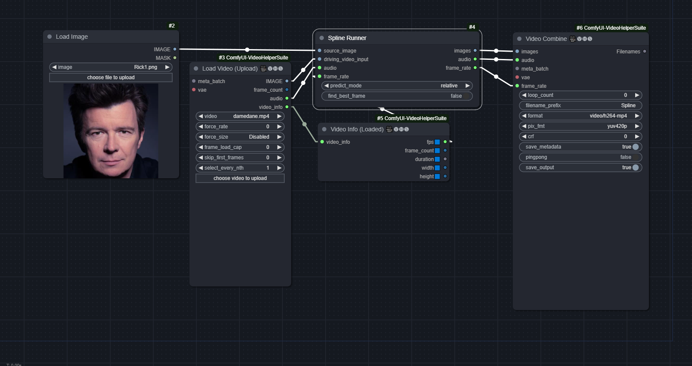The height and width of the screenshot is (366, 692).
Task: Click next arrow on the format selector
Action: coord(637,116)
